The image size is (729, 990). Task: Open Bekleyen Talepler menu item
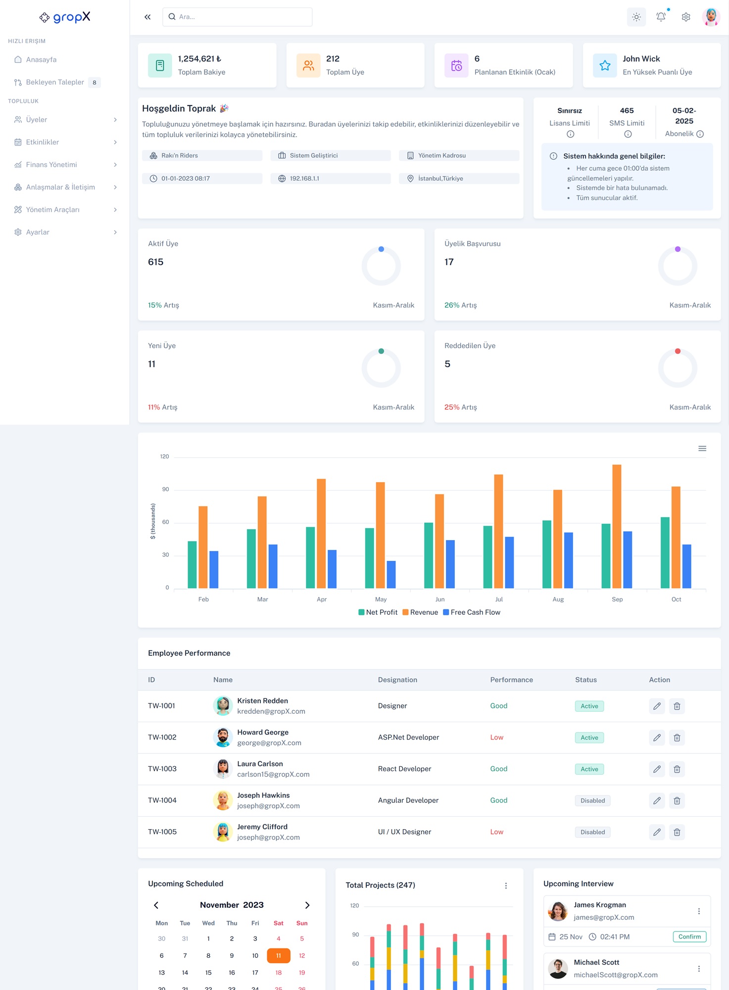click(55, 82)
